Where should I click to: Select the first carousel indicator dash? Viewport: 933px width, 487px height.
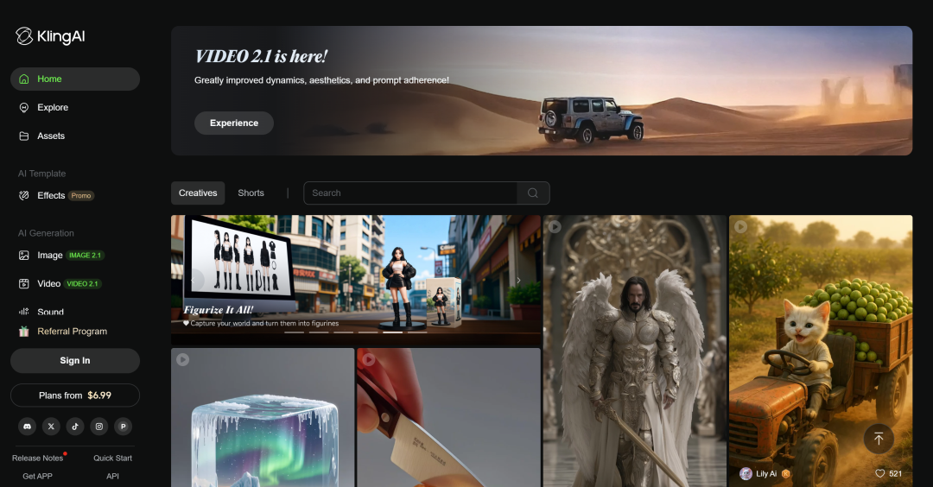pyautogui.click(x=294, y=332)
